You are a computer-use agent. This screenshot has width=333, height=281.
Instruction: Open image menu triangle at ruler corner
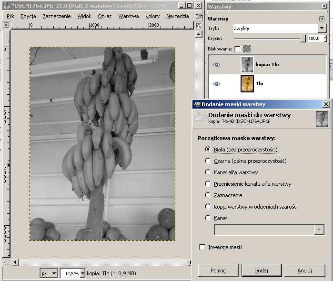6,25
